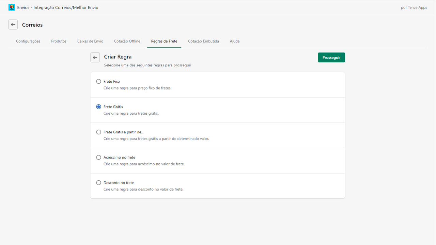Open the Ajuda tab
Viewport: 436px width, 245px height.
point(235,41)
